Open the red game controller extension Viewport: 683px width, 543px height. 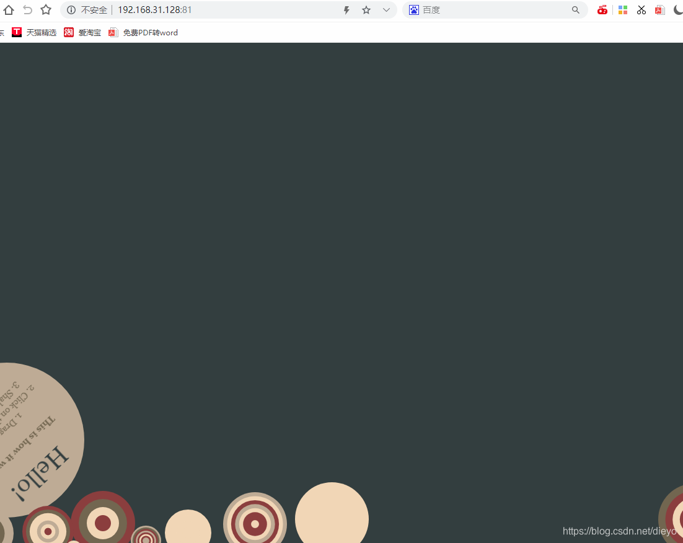click(602, 10)
